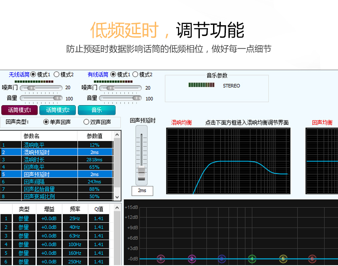The width and height of the screenshot is (338, 266).
Task: Select EQ band node 6 on graph
Action: pos(312,259)
